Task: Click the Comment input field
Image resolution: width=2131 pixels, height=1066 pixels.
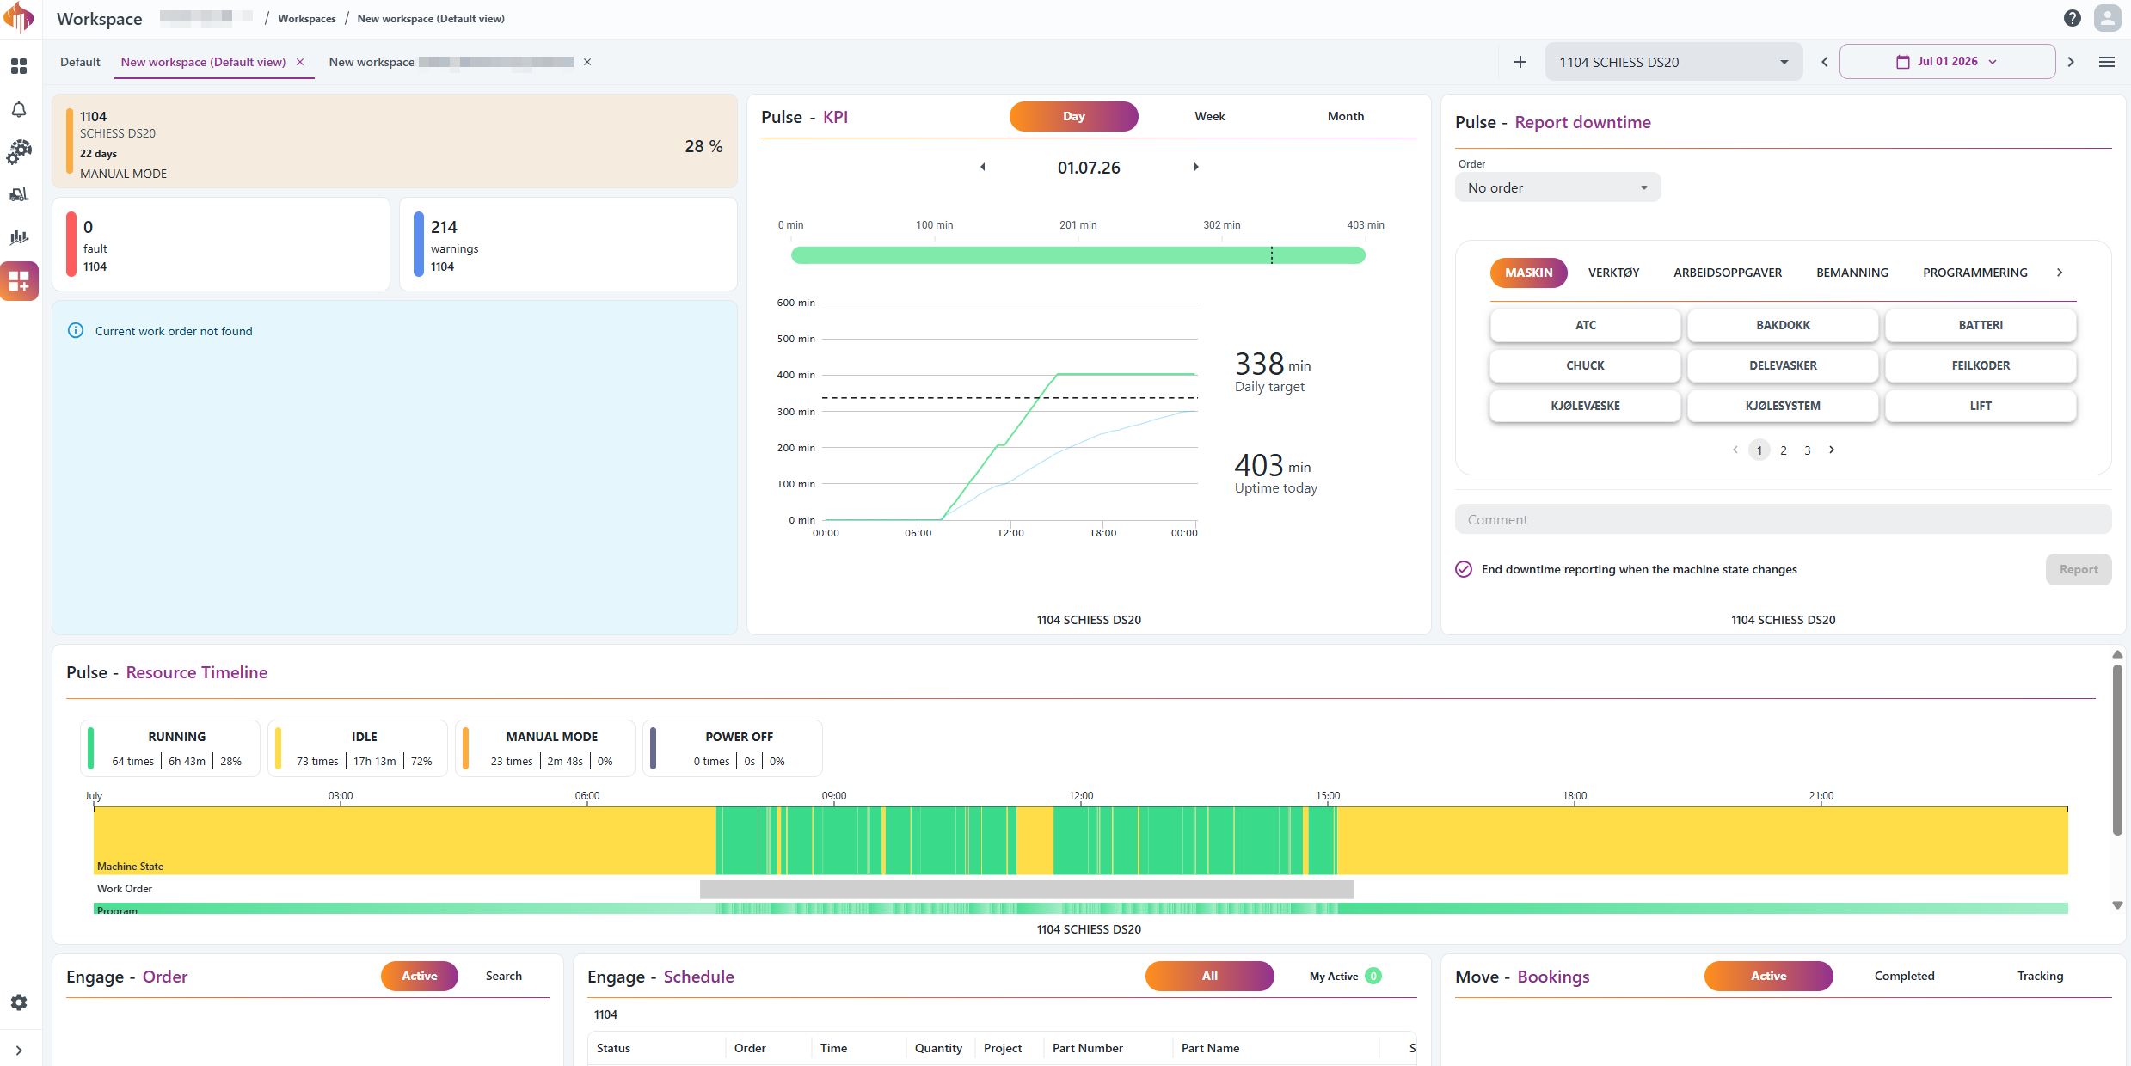Action: [x=1783, y=519]
